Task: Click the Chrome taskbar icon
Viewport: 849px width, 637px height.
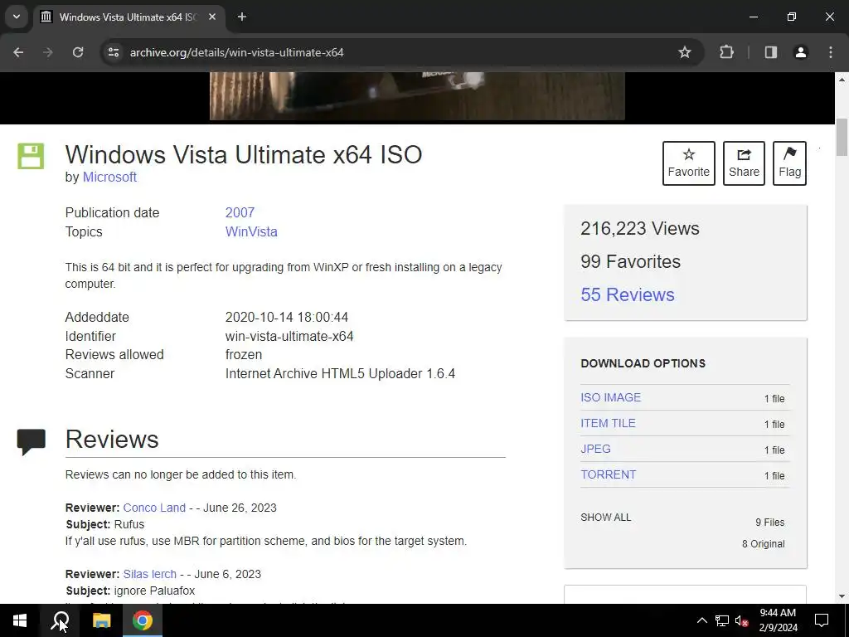Action: click(x=143, y=620)
